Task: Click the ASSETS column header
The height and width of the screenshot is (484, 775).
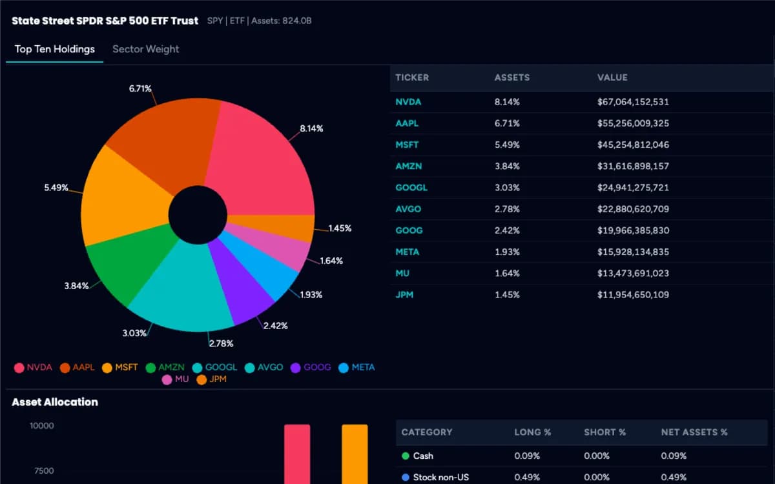Action: pos(512,77)
